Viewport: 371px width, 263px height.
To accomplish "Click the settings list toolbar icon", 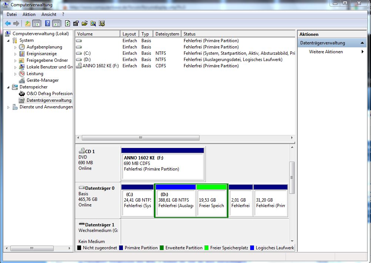I will point(102,23).
